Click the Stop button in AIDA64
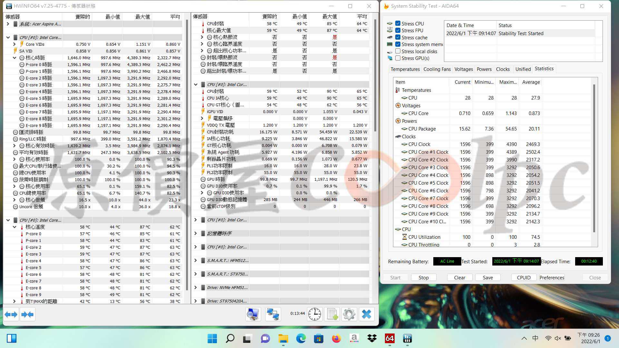This screenshot has height=348, width=619. tap(423, 277)
